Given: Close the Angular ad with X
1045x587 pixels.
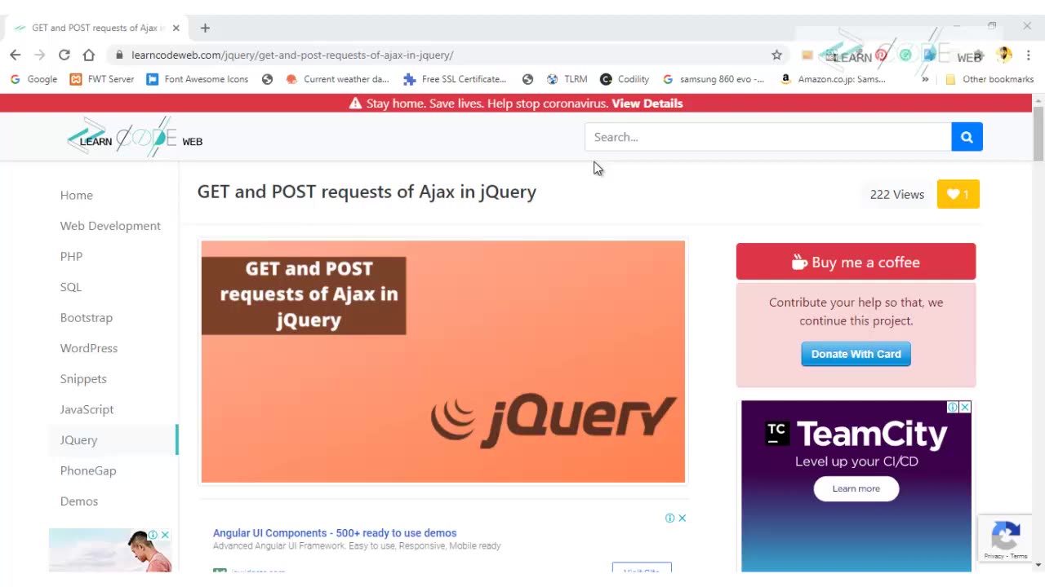Looking at the screenshot, I should click(x=682, y=518).
